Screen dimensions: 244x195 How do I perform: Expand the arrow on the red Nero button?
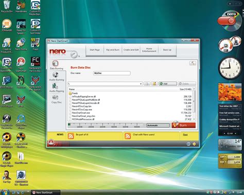click(55, 144)
